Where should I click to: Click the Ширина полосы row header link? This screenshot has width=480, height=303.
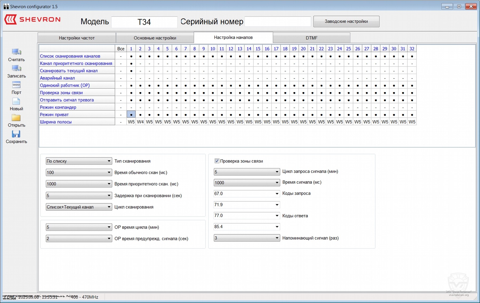click(56, 122)
